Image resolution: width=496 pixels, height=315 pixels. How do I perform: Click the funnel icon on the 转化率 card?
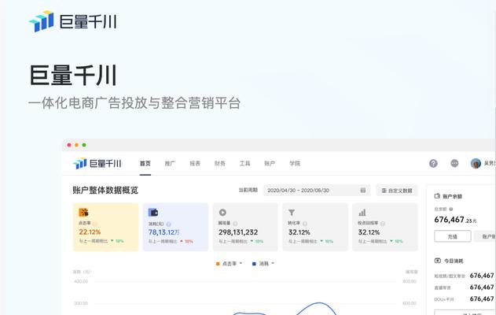[x=292, y=213]
